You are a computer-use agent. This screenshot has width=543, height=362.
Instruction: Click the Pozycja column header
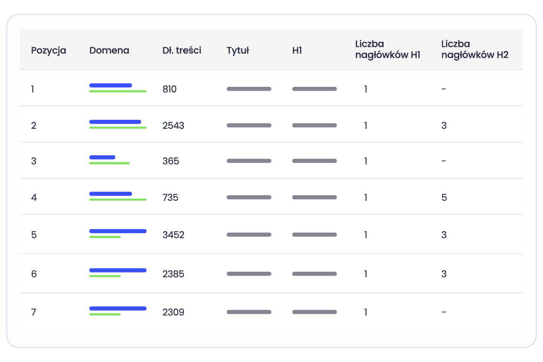click(49, 50)
